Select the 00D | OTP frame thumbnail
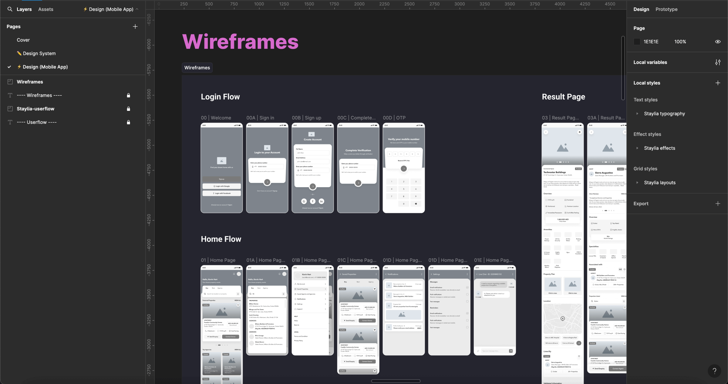 tap(403, 168)
